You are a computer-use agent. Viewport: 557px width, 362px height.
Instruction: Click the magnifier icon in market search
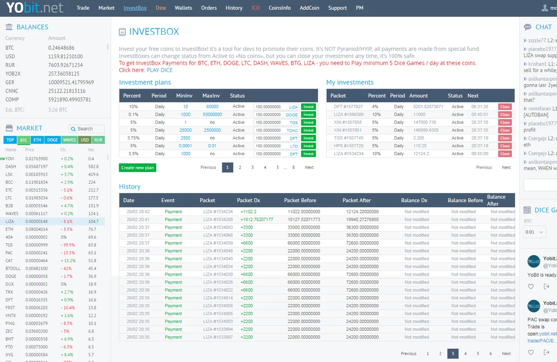pos(74,129)
